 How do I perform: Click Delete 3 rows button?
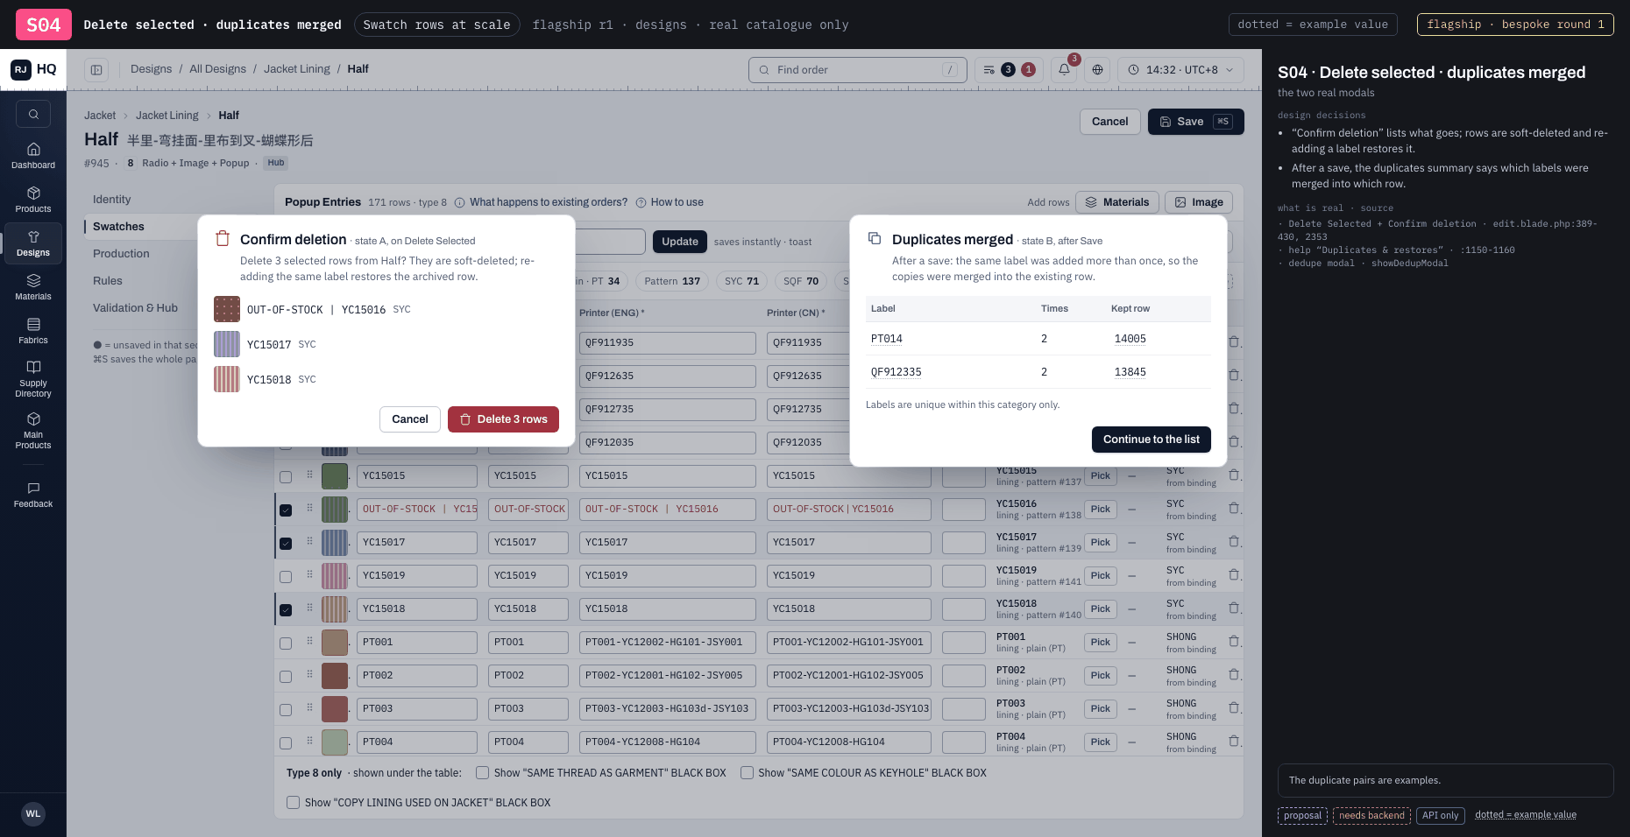click(504, 419)
